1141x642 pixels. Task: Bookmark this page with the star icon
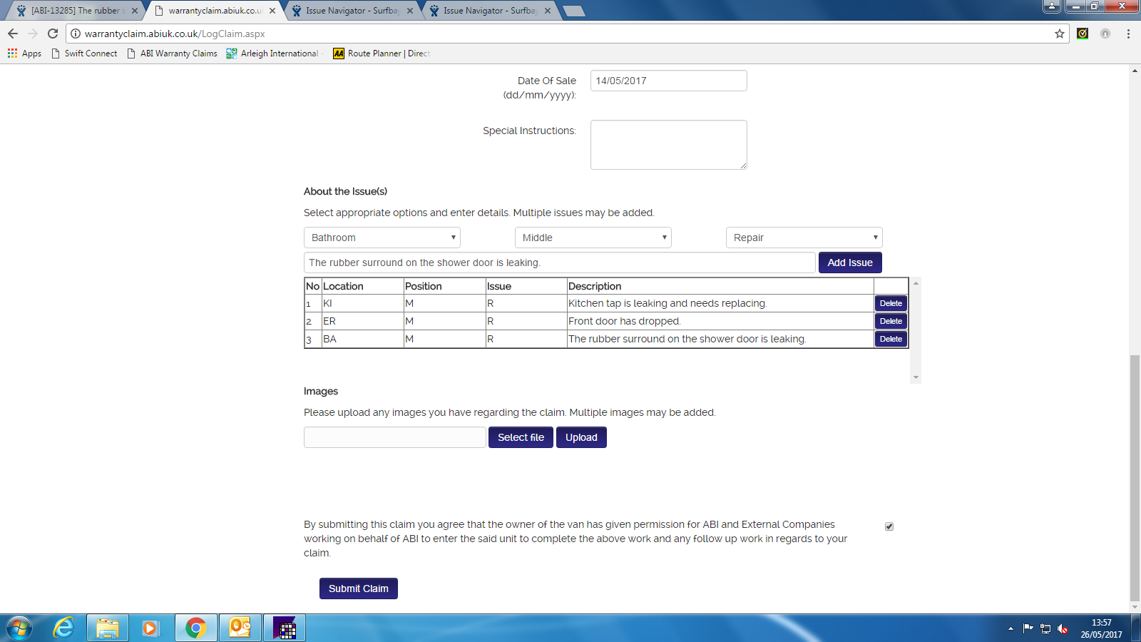[1060, 34]
